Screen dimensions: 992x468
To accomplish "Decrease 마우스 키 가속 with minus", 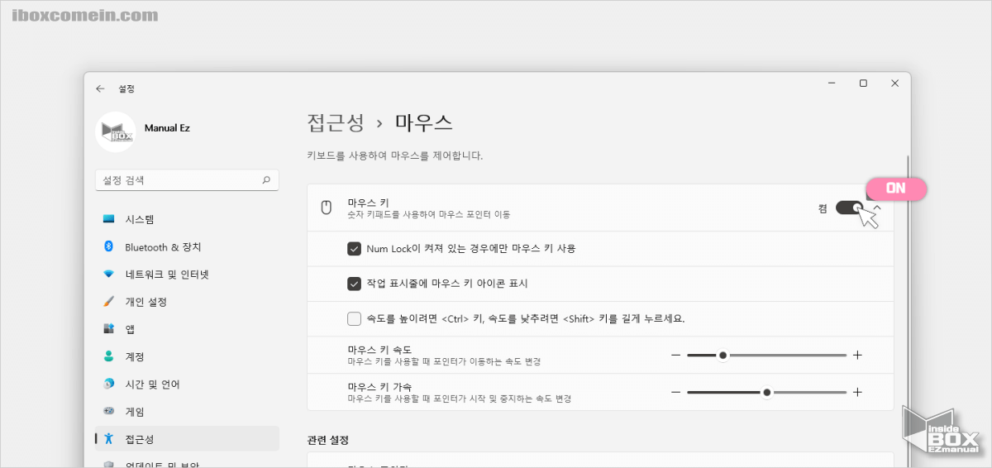I will 675,393.
